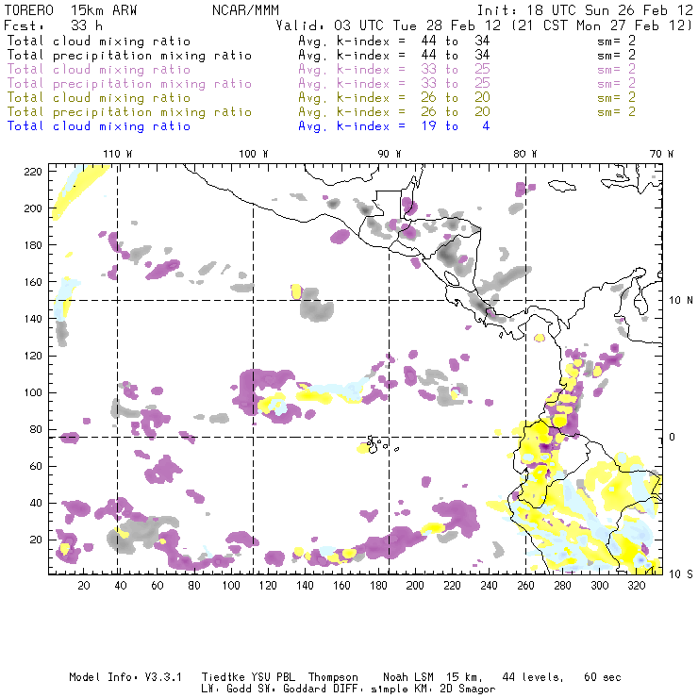698x698 pixels.
Task: Select the blue "Avg. k-index = 19 to 4" text
Action: click(394, 126)
